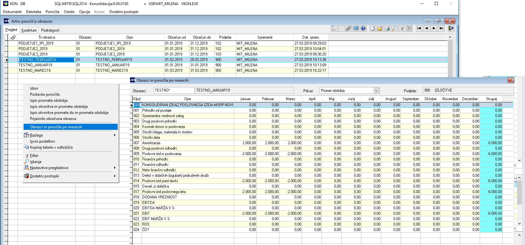The width and height of the screenshot is (525, 245).
Task: Go to last record navigation arrow
Action: (x=441, y=29)
